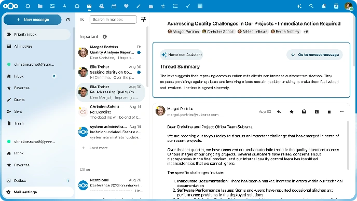Screen dimensions: 357x201
Task: Show info about the Important section
Action: click(x=104, y=37)
